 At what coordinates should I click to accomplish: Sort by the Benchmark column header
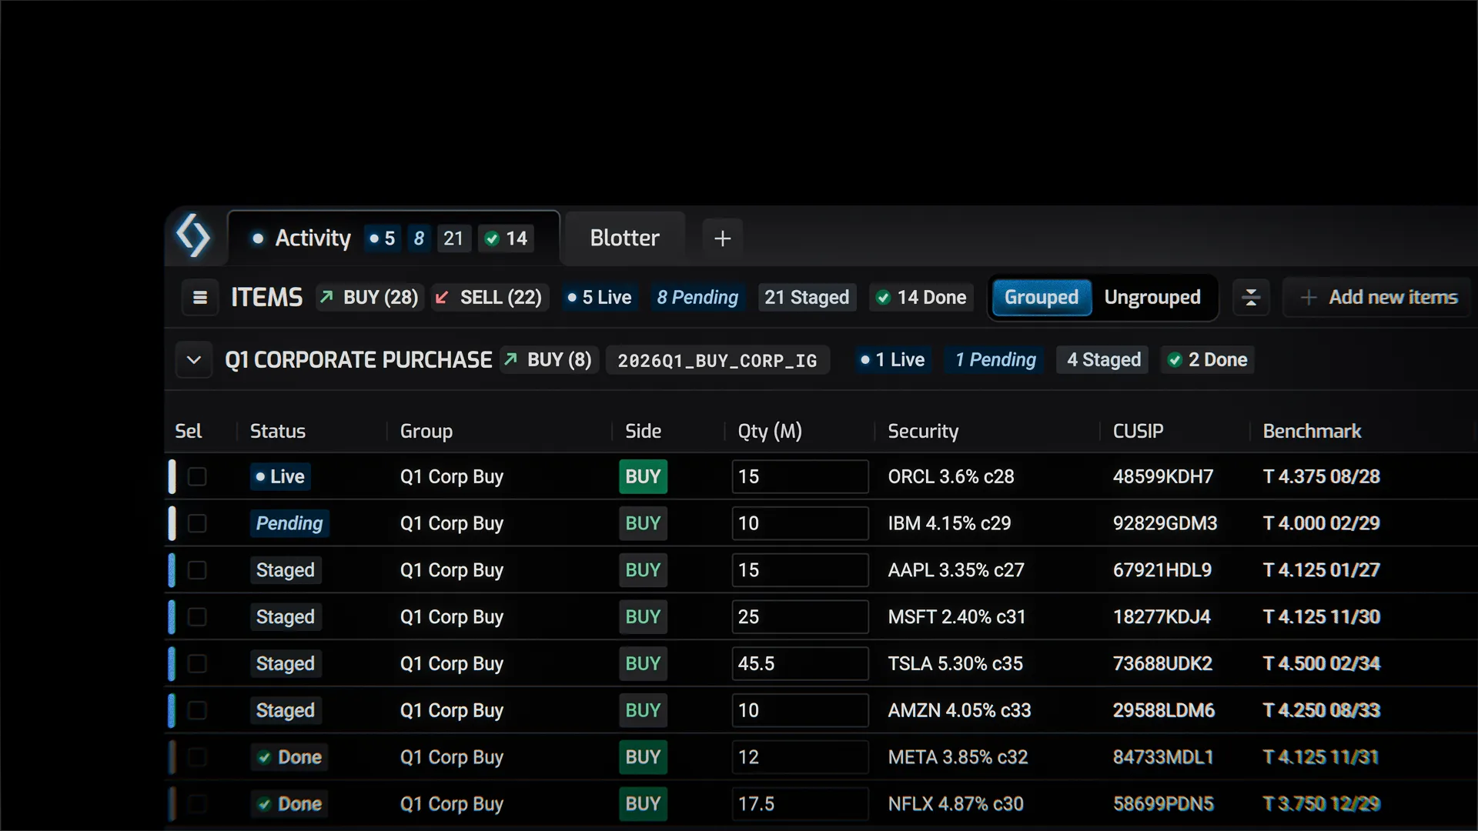(1312, 432)
